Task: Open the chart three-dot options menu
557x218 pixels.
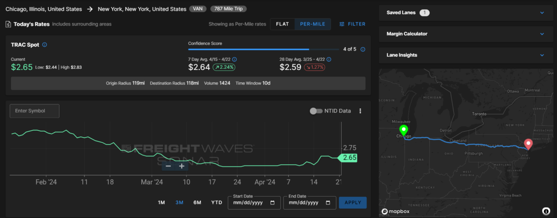Action: [x=360, y=111]
